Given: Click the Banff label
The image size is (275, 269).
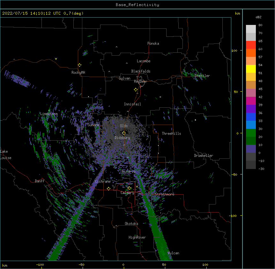Looking at the screenshot, I should pyautogui.click(x=40, y=181).
